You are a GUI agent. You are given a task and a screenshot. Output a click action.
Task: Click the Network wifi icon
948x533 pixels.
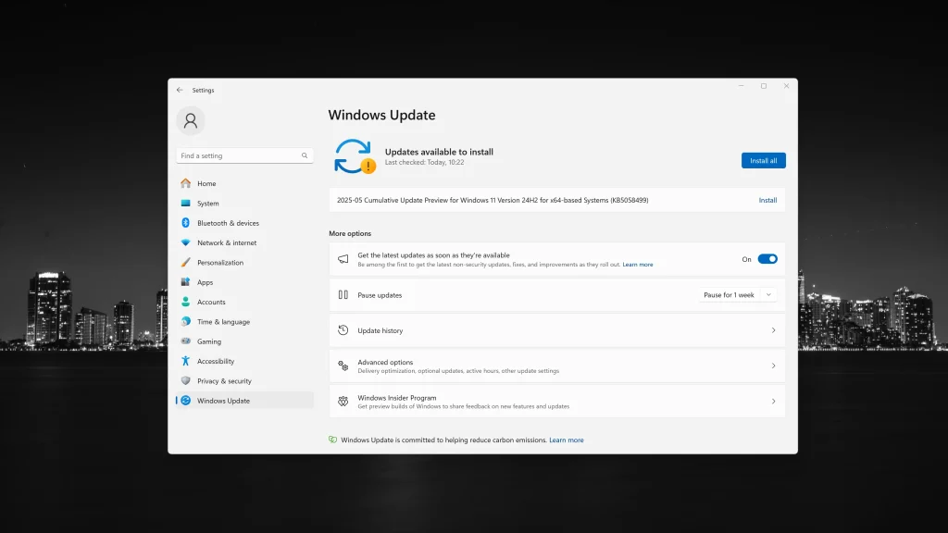pyautogui.click(x=185, y=243)
